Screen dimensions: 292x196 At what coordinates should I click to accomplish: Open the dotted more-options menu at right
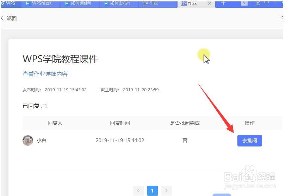tap(281, 19)
